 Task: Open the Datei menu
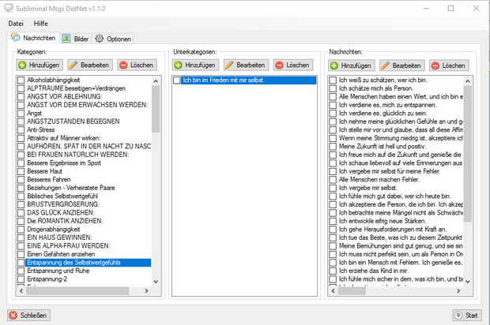[x=16, y=24]
